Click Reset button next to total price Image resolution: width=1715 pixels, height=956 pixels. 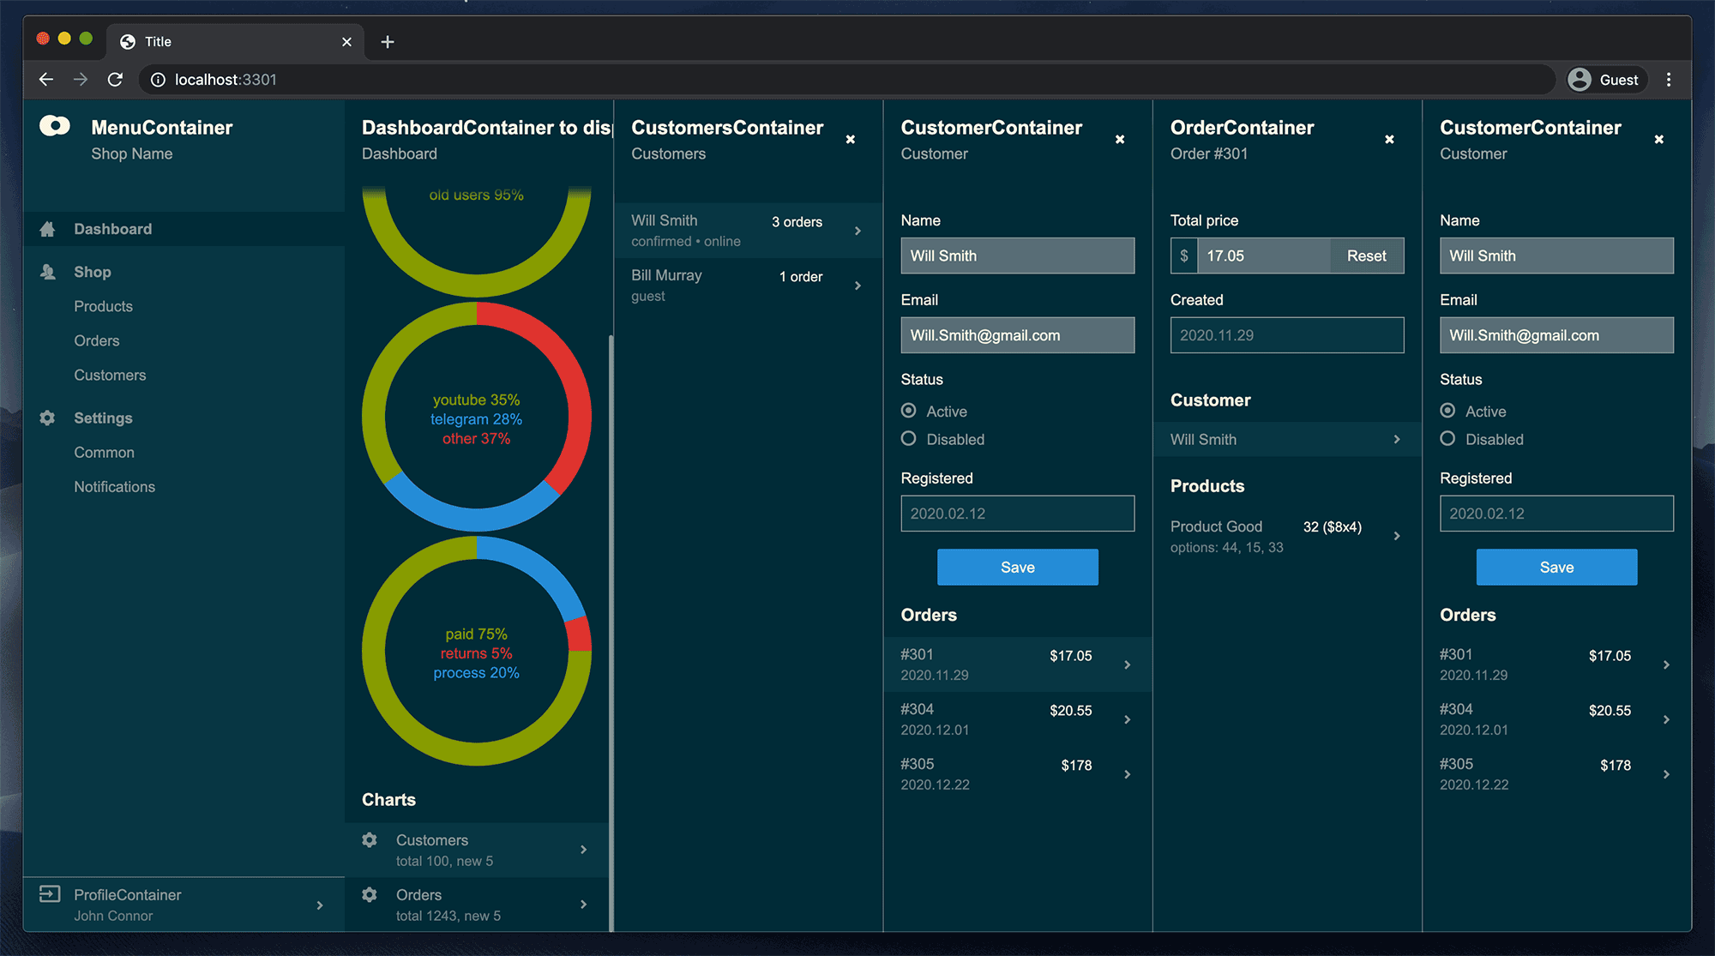tap(1366, 256)
